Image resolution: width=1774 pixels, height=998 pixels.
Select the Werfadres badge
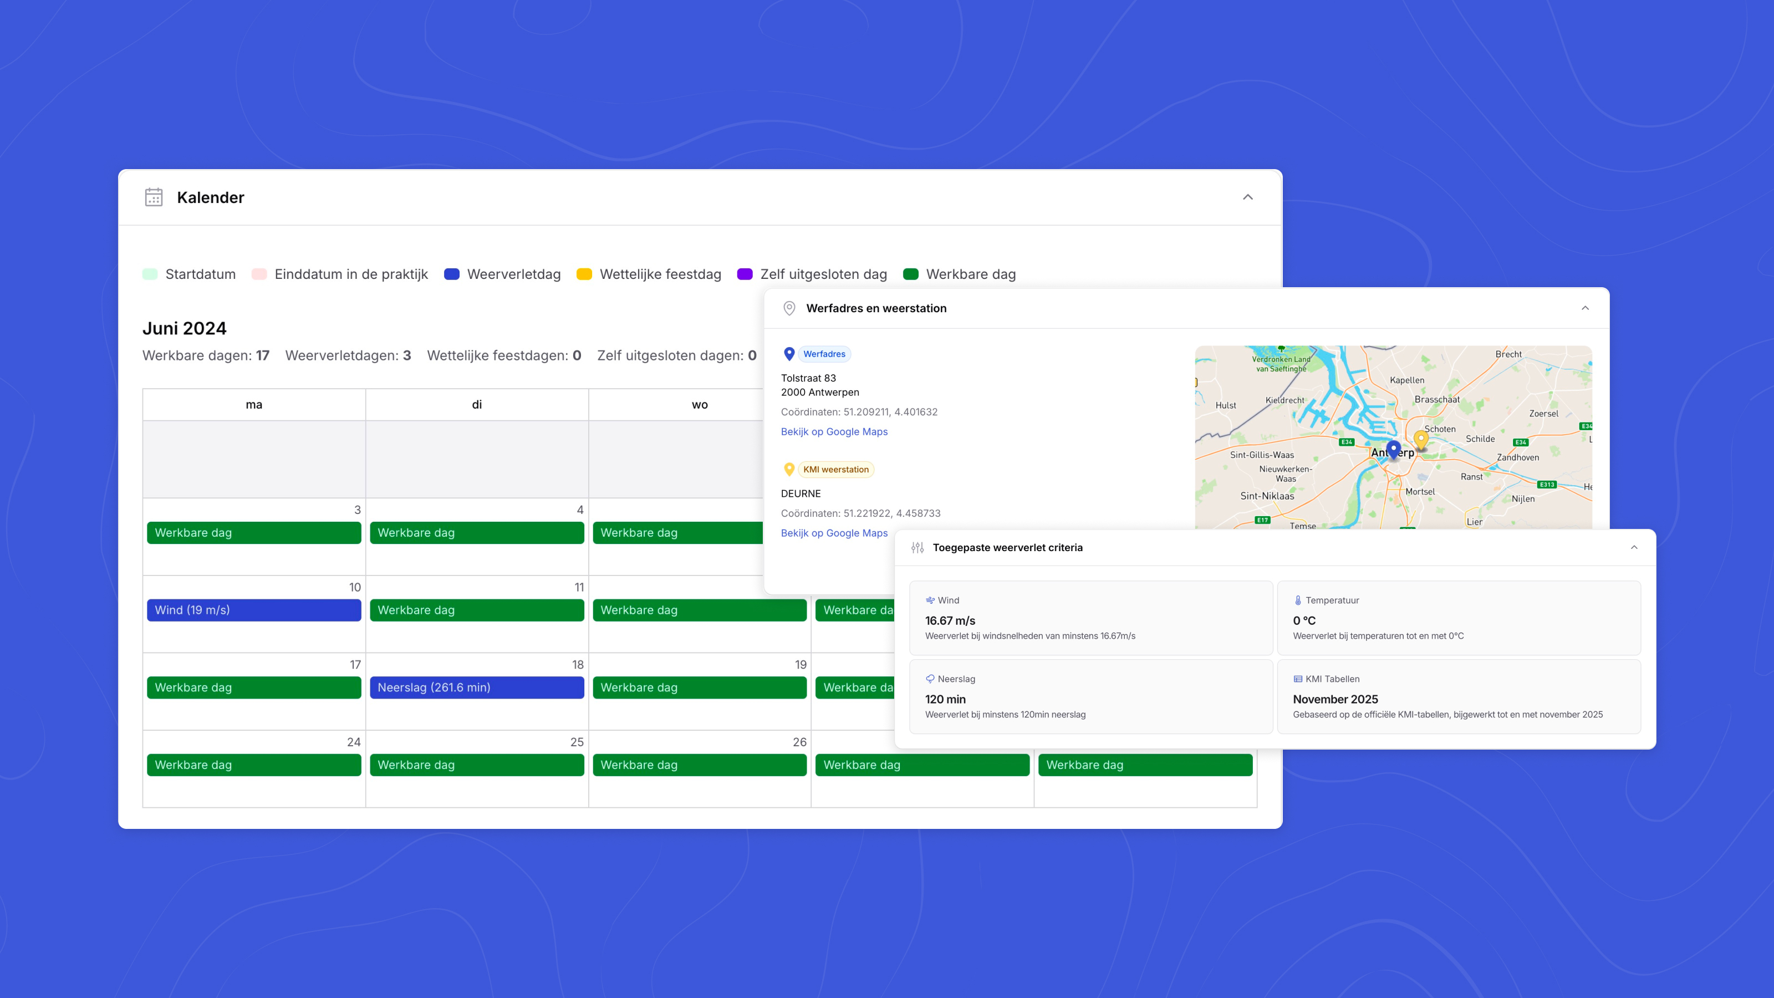coord(824,354)
